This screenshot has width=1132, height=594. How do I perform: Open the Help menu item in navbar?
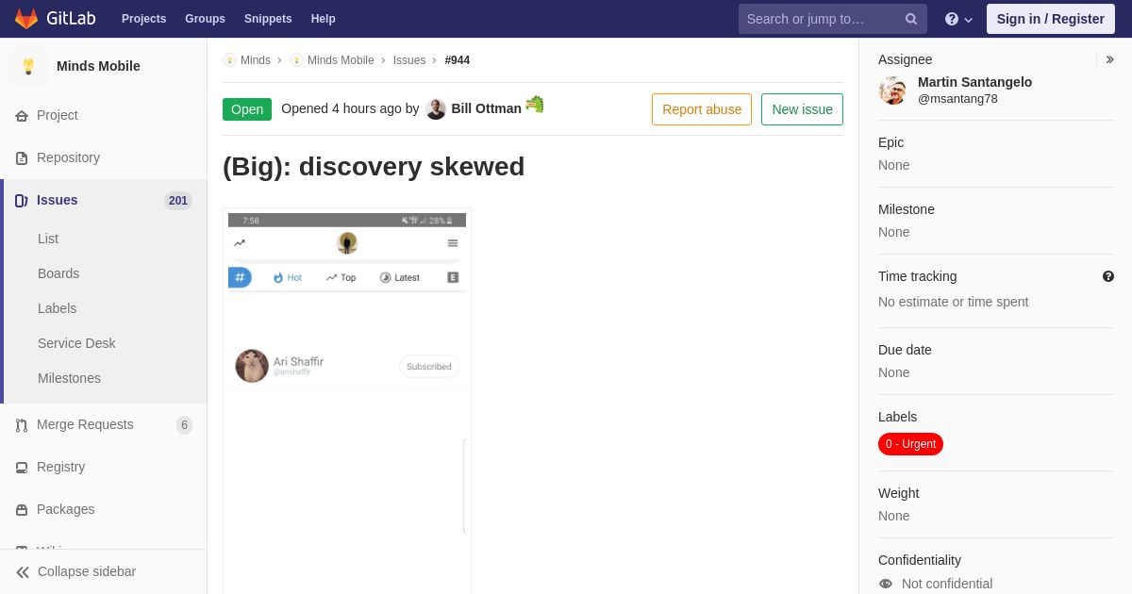coord(324,19)
